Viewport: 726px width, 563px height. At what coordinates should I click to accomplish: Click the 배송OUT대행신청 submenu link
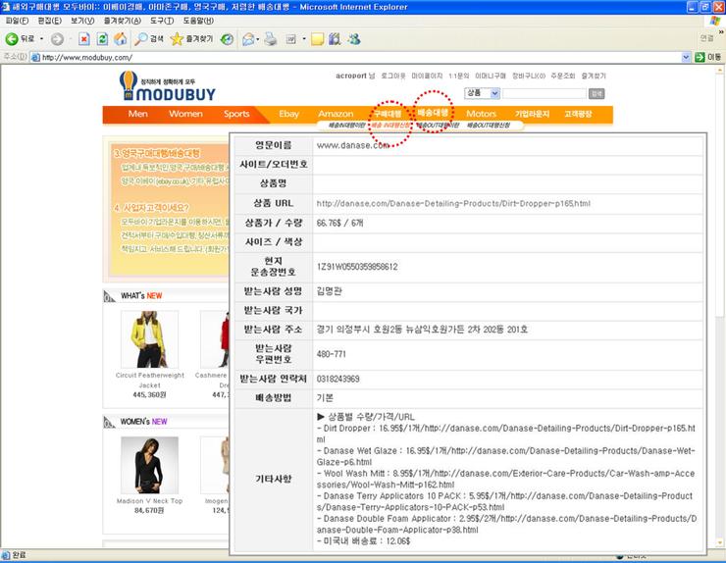(x=488, y=126)
